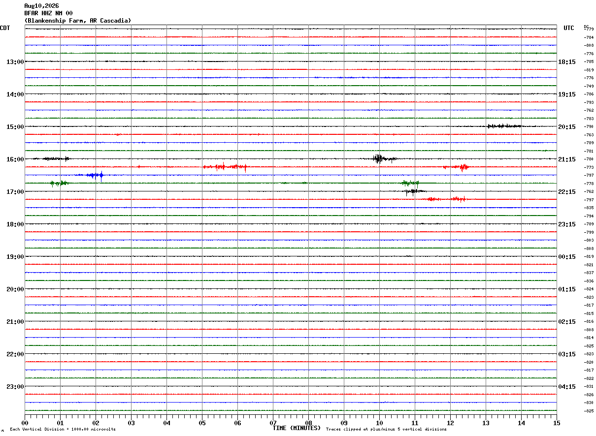The height and width of the screenshot is (436, 596).
Task: Select the 21:15 UTC time label
Action: click(x=567, y=159)
